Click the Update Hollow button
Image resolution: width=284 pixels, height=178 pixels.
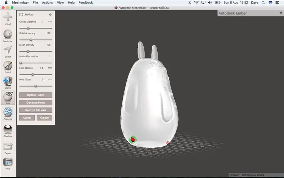(36, 95)
